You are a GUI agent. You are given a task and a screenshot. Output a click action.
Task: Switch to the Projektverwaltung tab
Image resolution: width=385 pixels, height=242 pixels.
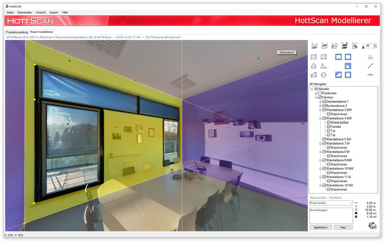[x=17, y=32]
